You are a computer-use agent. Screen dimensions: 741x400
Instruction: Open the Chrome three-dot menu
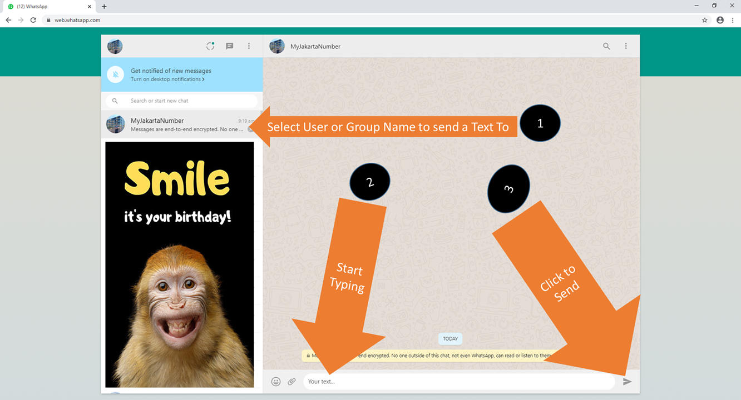point(733,20)
